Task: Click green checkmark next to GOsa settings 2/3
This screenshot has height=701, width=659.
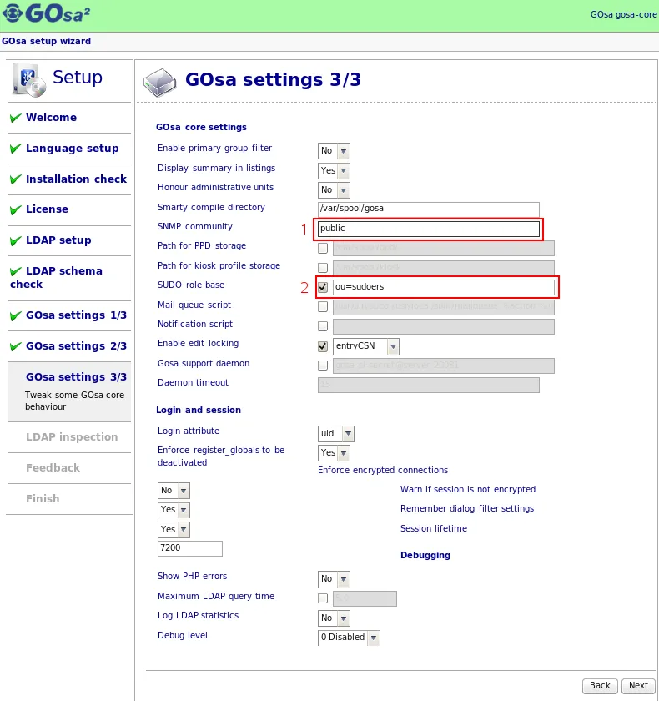Action: (x=16, y=346)
